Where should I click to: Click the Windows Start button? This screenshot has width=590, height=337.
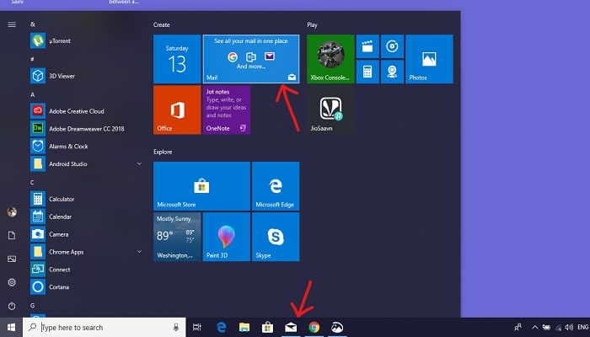tap(11, 327)
